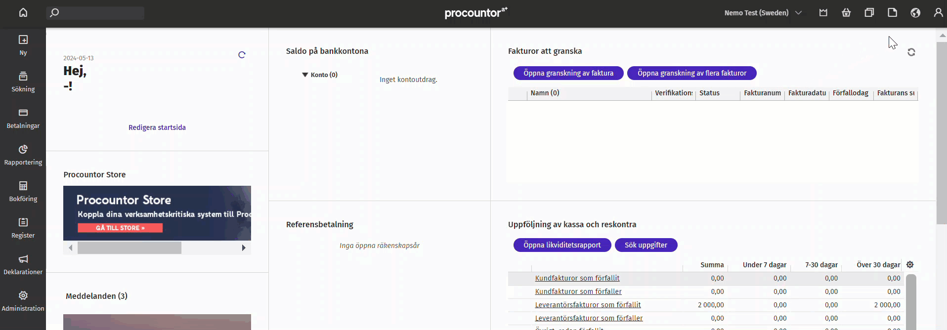
Task: Open Kundfakturor som förfallit link
Action: pyautogui.click(x=577, y=278)
